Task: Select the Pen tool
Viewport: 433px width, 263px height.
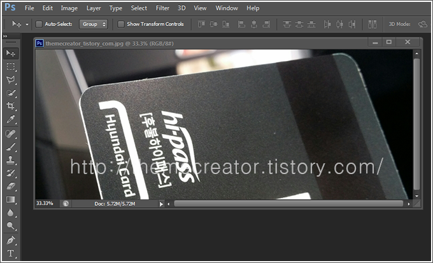Action: click(11, 240)
